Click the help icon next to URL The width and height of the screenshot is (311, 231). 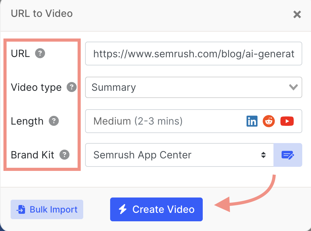coord(40,54)
